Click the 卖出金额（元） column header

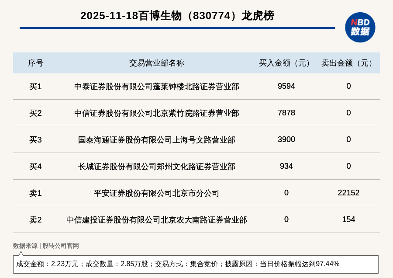(x=348, y=63)
